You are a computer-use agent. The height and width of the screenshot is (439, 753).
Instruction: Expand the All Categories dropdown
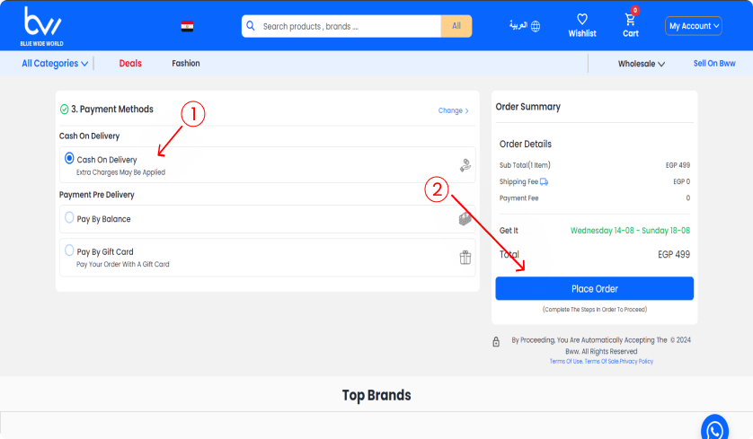pyautogui.click(x=55, y=64)
